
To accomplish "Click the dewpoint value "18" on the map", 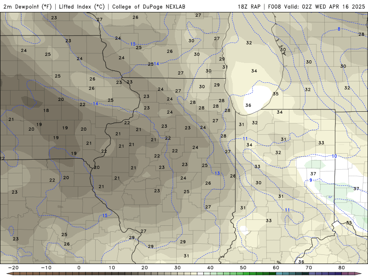I will tap(46, 110).
